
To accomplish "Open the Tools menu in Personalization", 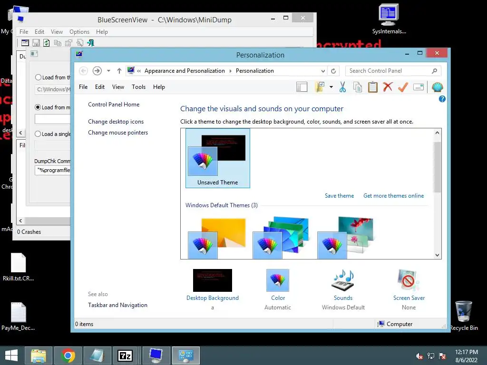I will (138, 87).
